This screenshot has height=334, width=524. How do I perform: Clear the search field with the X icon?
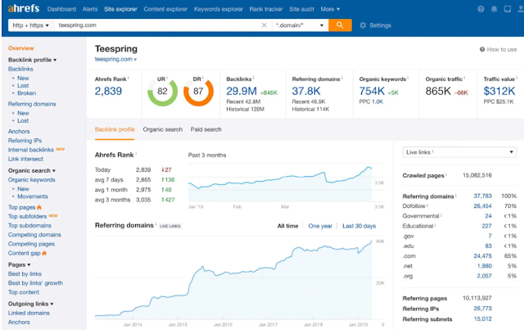[264, 25]
